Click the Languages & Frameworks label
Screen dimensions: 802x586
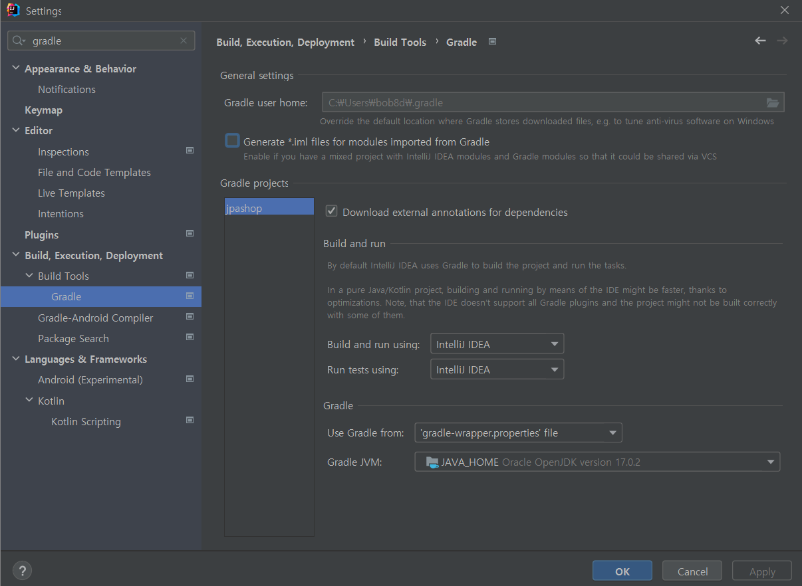pyautogui.click(x=86, y=359)
